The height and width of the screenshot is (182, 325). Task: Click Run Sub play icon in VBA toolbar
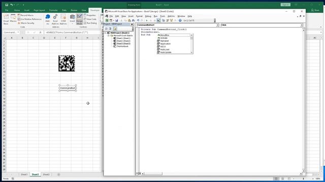pos(147,20)
